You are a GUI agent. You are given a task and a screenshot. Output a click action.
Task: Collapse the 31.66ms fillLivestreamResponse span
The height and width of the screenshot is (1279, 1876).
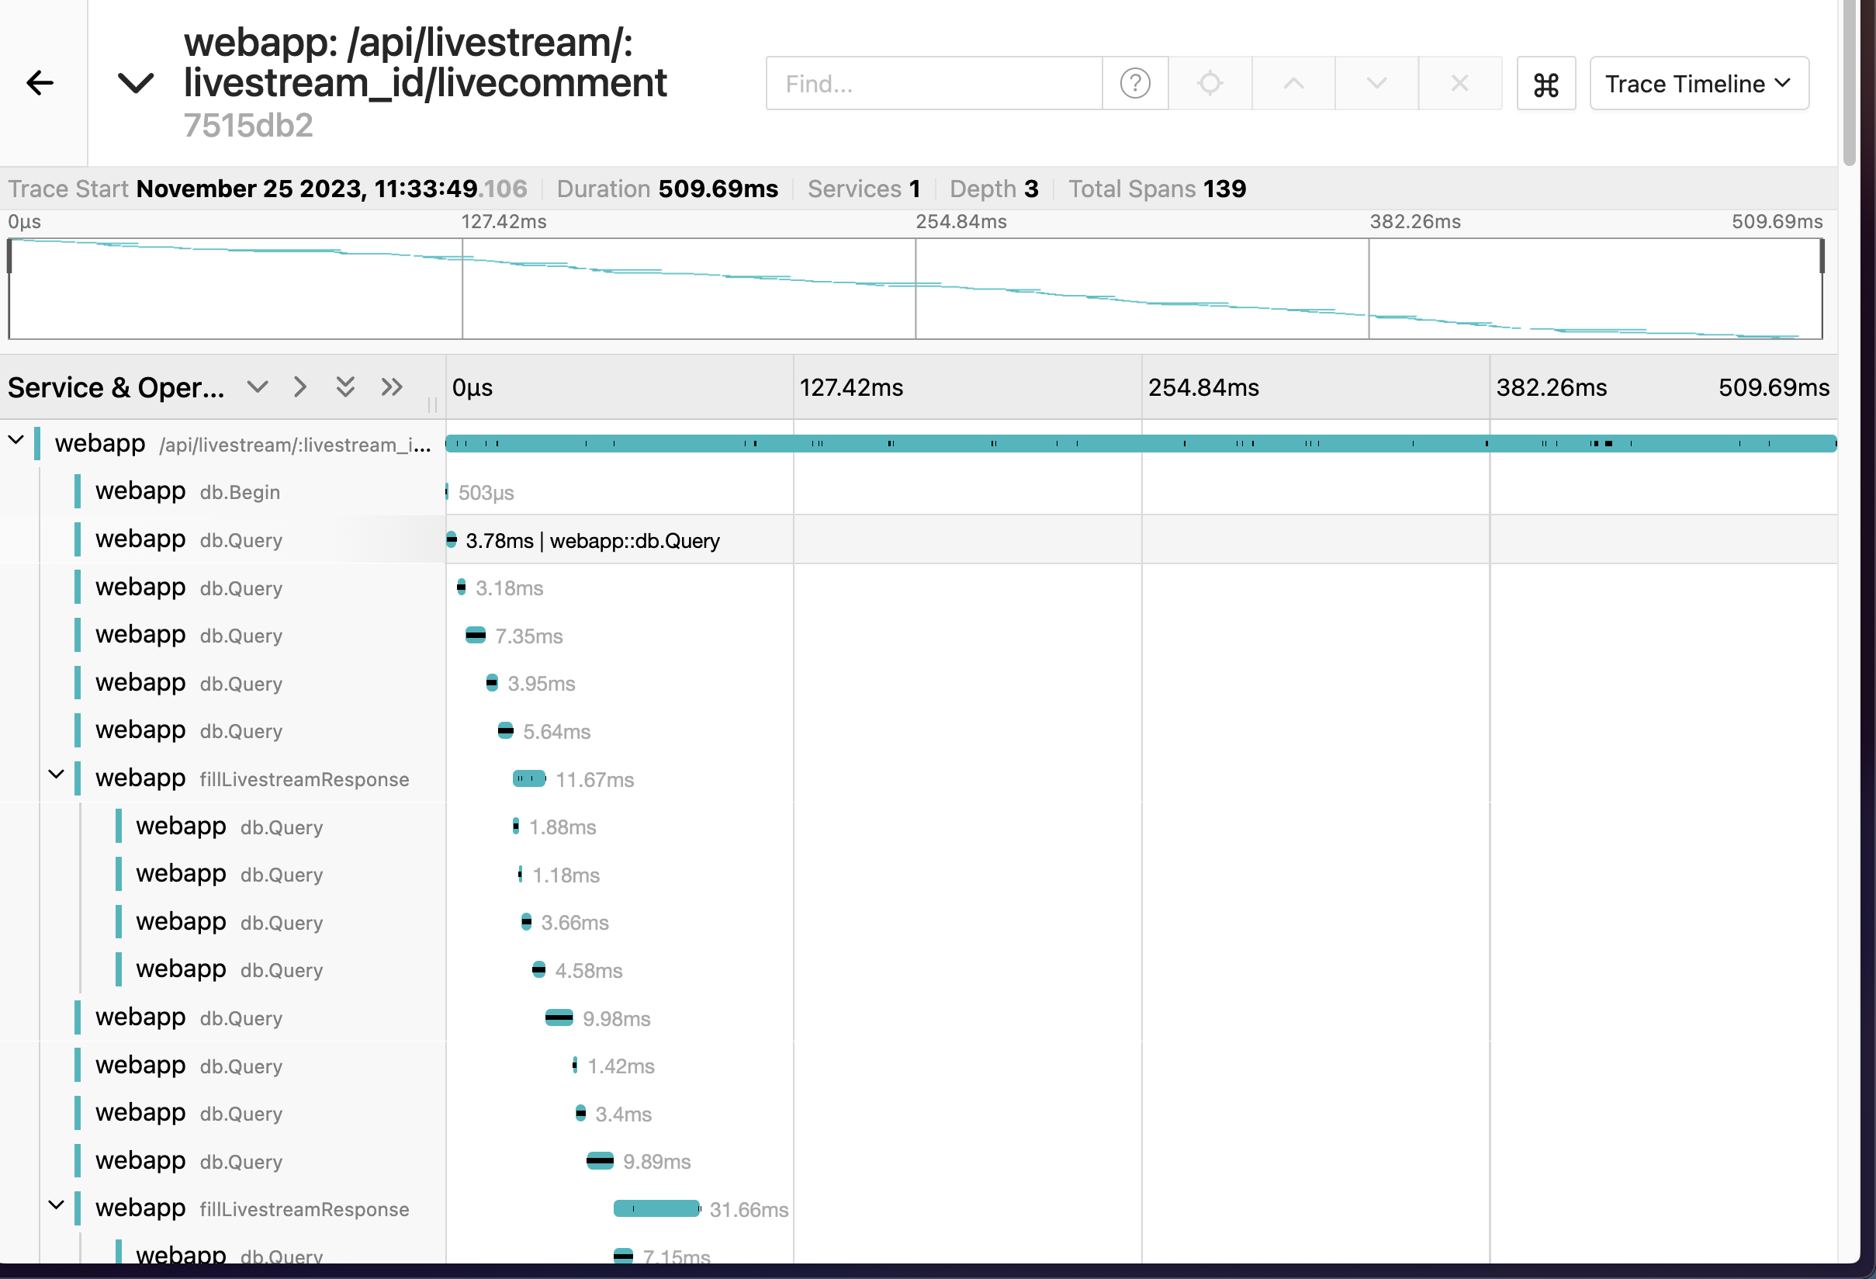pos(57,1205)
